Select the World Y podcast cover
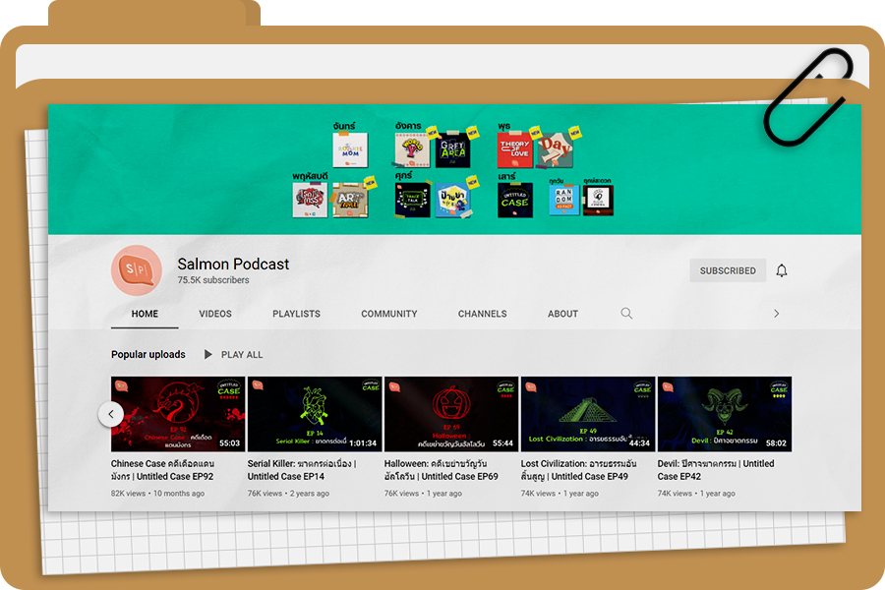The image size is (885, 590). (412, 150)
